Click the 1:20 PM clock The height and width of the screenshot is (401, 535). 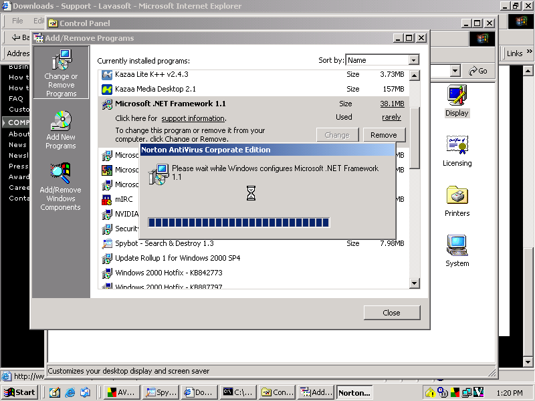(x=510, y=393)
